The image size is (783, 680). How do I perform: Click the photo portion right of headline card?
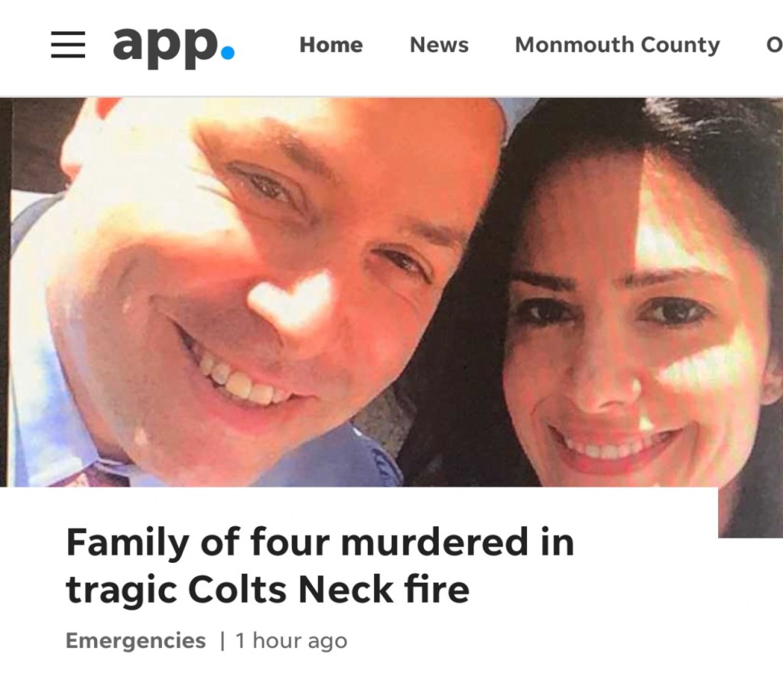[x=751, y=512]
